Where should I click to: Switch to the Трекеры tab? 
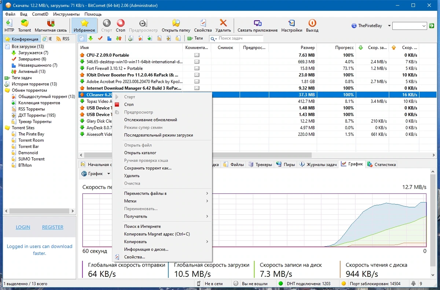pyautogui.click(x=260, y=164)
